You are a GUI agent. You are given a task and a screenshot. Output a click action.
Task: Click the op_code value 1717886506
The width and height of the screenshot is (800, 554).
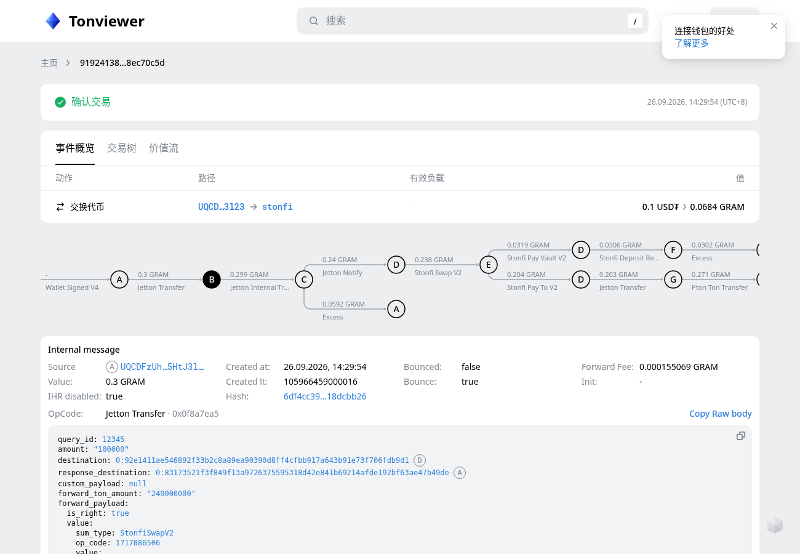(x=138, y=543)
